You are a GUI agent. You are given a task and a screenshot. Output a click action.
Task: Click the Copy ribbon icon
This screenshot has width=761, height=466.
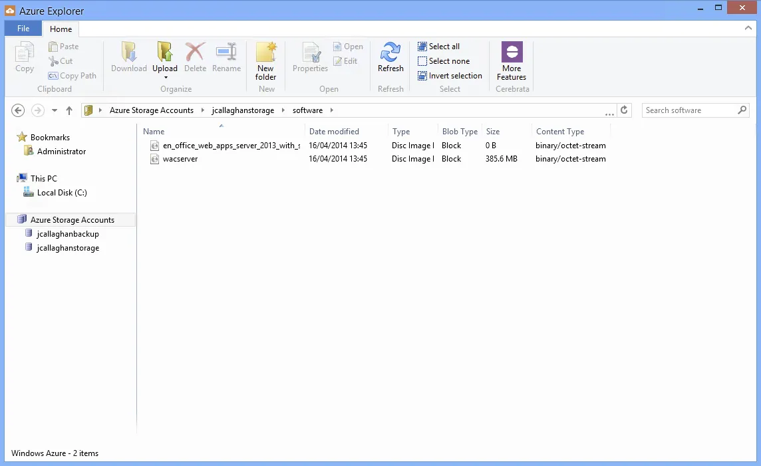point(24,53)
